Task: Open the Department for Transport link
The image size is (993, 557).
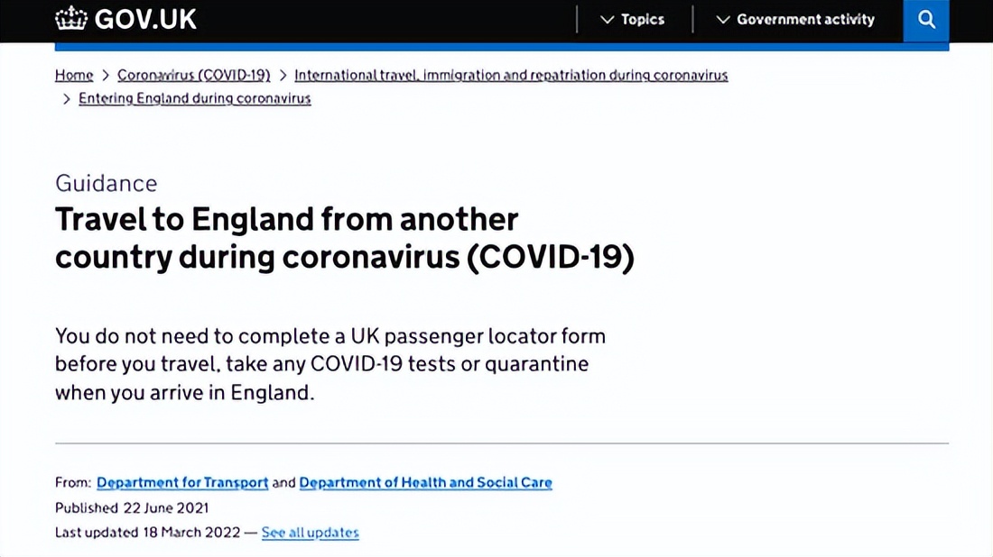Action: (182, 483)
